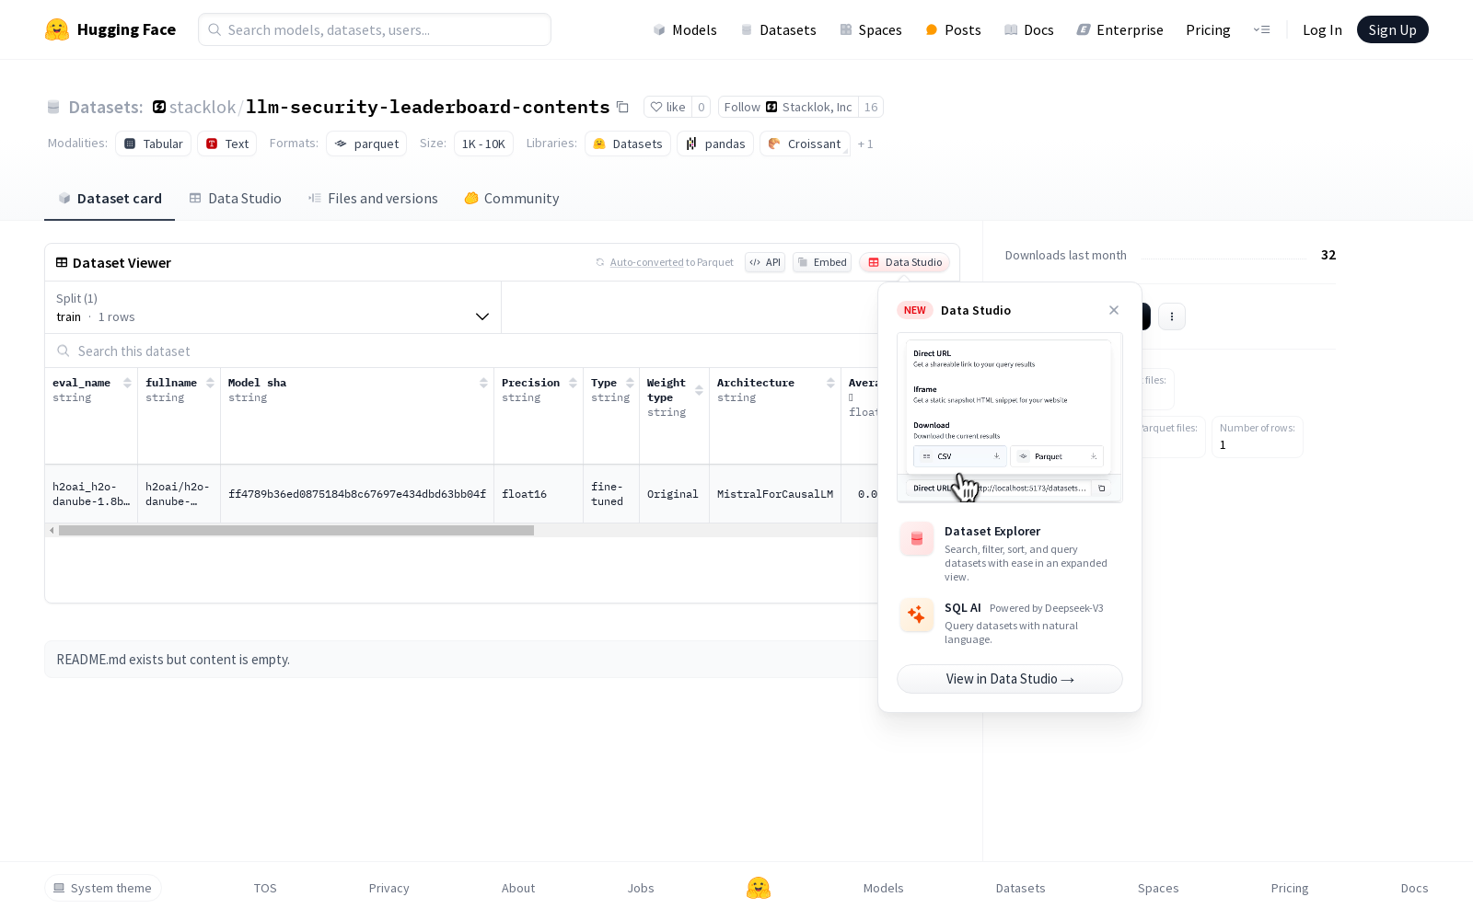Open the API button in Dataset Viewer

click(765, 262)
